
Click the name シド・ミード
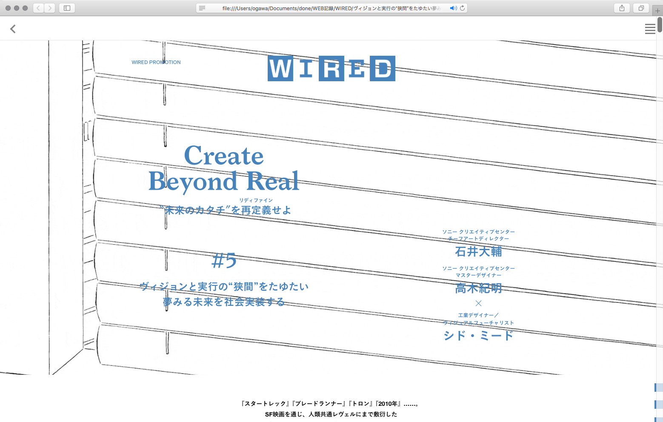click(478, 335)
